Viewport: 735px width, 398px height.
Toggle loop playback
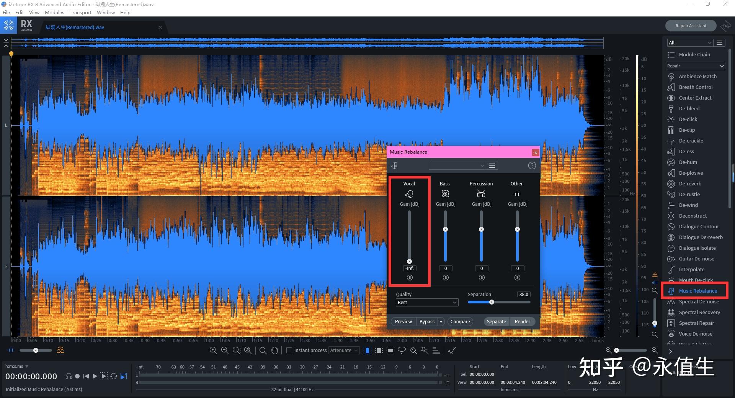[x=114, y=376]
